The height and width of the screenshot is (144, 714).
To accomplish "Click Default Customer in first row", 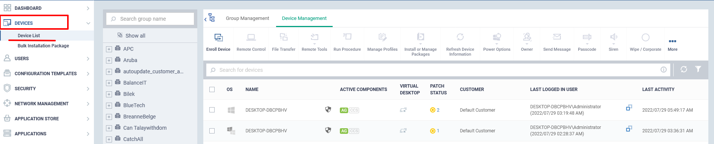I will coord(478,110).
